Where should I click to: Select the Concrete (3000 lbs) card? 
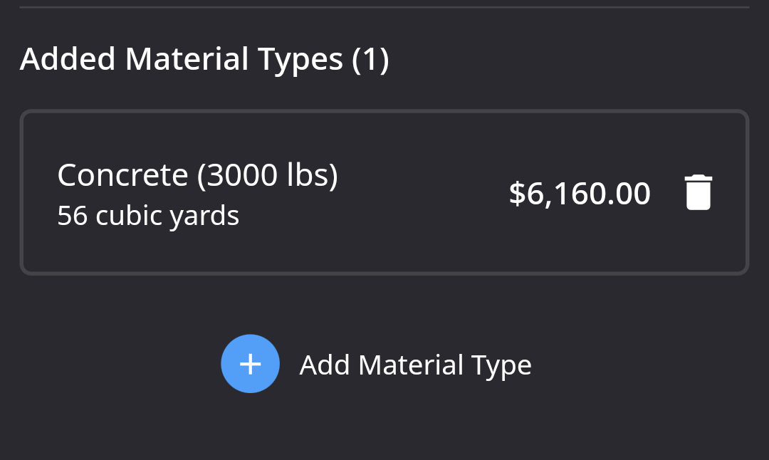pyautogui.click(x=384, y=192)
